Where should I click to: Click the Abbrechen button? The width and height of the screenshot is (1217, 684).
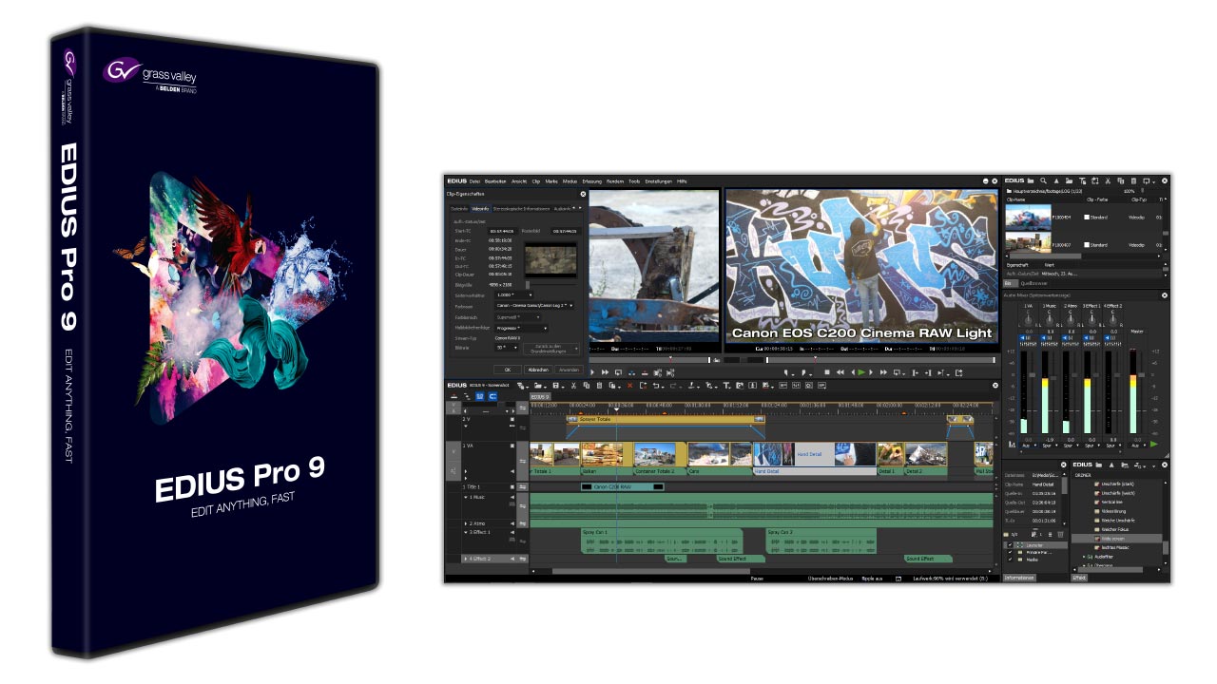point(537,370)
